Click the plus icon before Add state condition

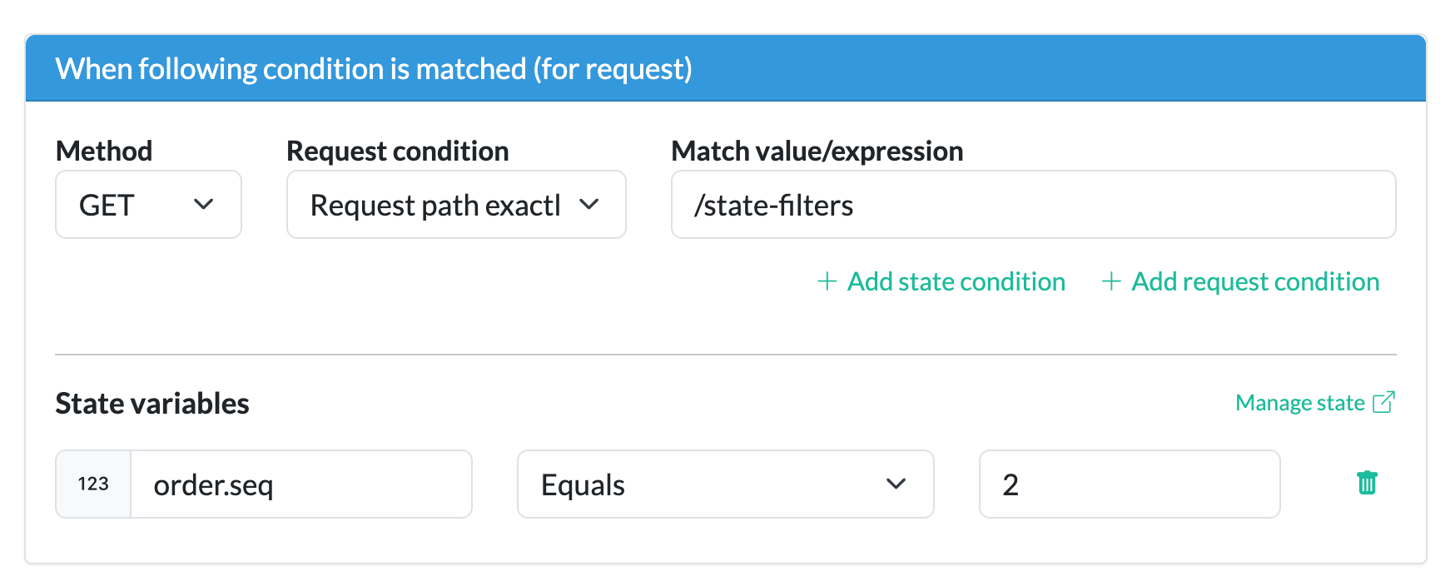coord(827,282)
